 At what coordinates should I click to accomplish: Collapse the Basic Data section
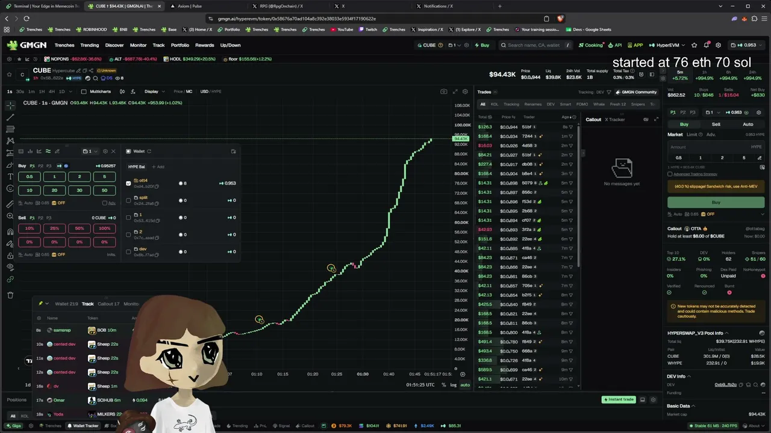tap(693, 406)
